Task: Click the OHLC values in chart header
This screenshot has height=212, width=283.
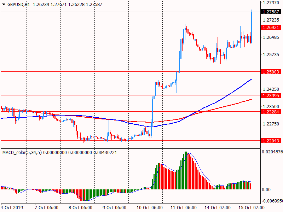Action: [x=68, y=5]
